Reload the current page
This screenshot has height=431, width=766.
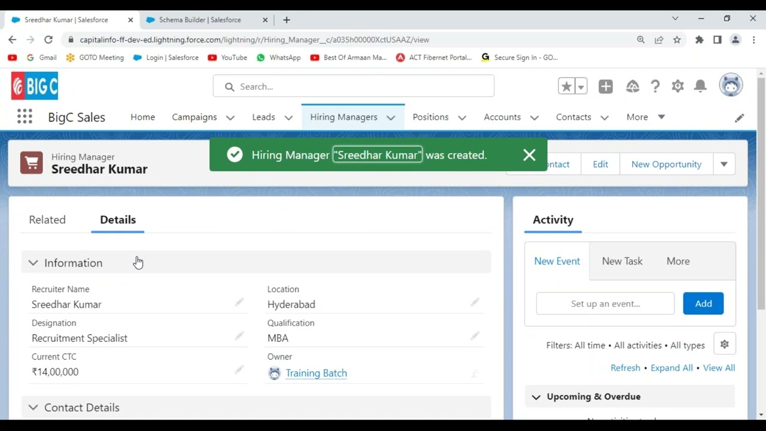(48, 40)
